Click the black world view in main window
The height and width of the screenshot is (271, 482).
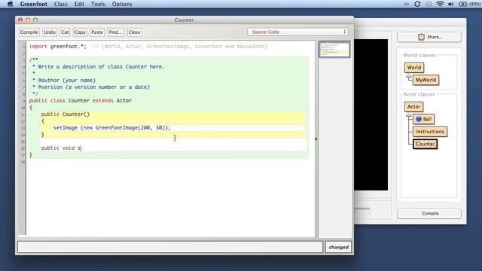point(371,114)
